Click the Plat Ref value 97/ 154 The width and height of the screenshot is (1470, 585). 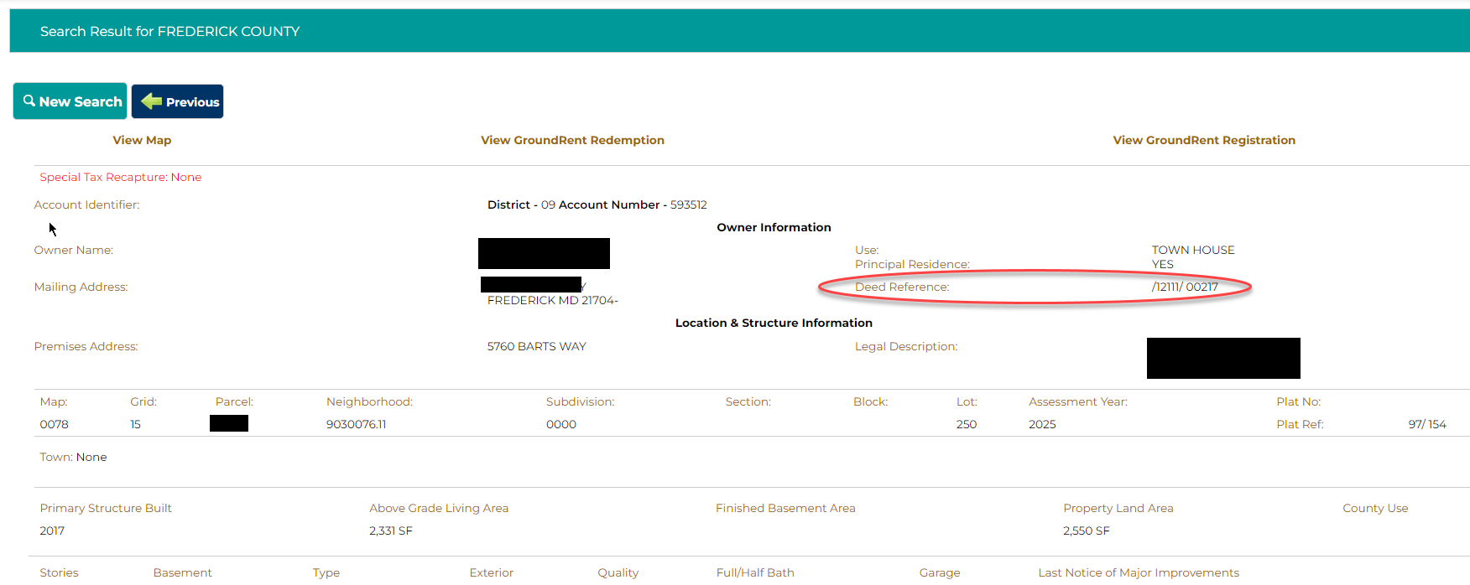click(x=1426, y=424)
